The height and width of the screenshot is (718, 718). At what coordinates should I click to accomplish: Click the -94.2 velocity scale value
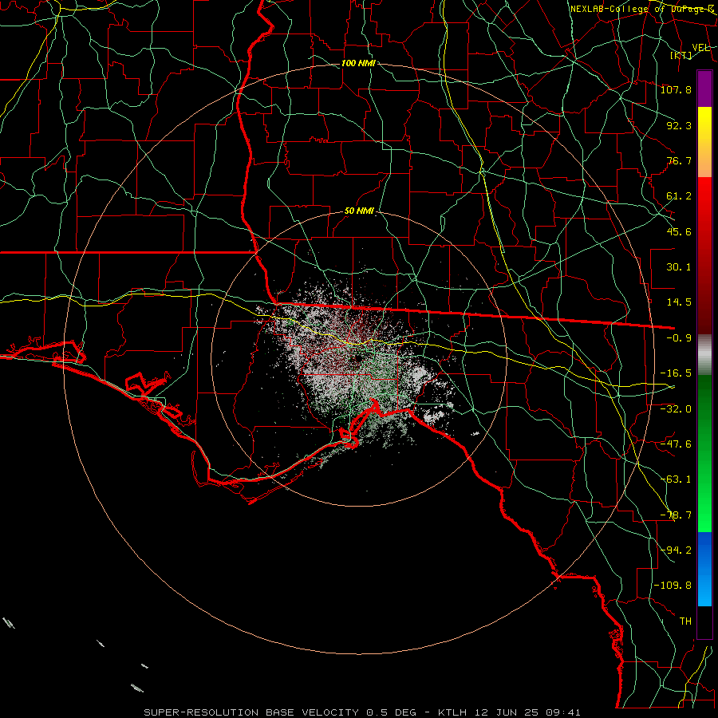(676, 550)
